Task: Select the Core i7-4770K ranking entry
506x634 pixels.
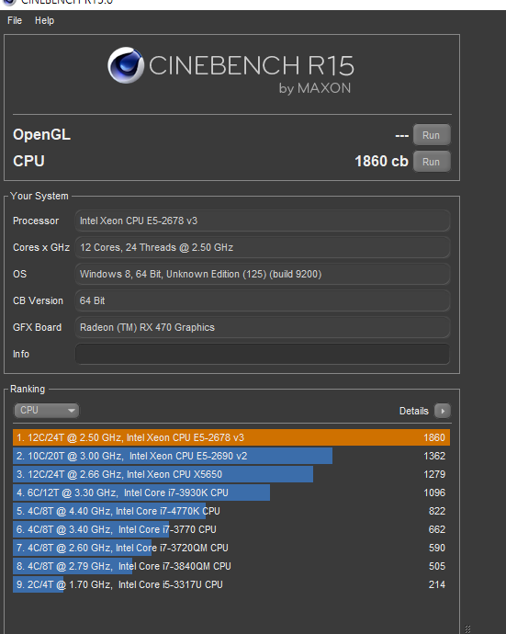Action: [x=231, y=511]
